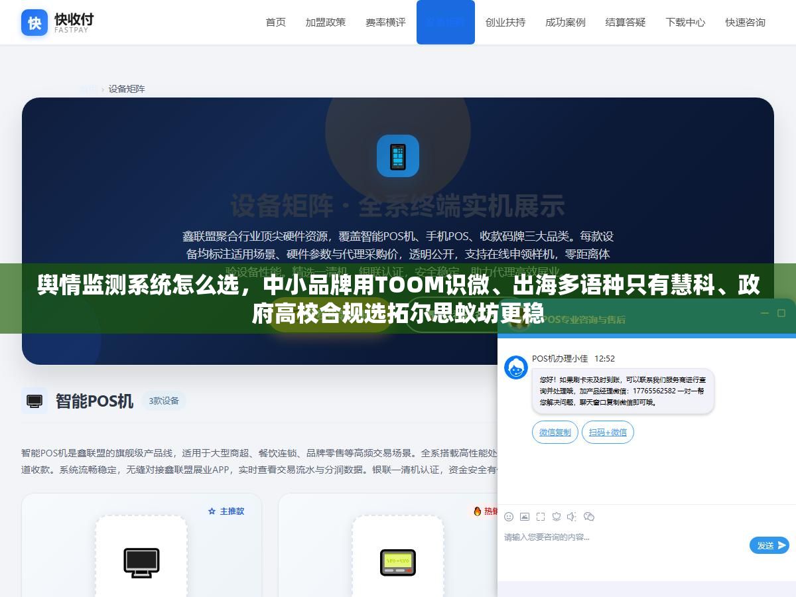Click the 智能POS机 section heading
Image resolution: width=796 pixels, height=597 pixels.
tap(94, 401)
